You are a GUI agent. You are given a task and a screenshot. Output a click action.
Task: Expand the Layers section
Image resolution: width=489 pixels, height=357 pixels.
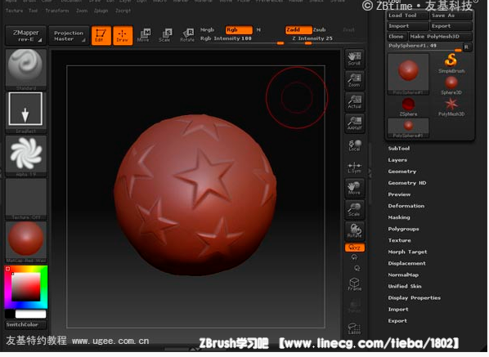[397, 160]
